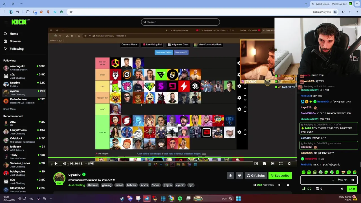The image size is (361, 203).
Task: Enable mini player mode
Action: click(x=256, y=164)
